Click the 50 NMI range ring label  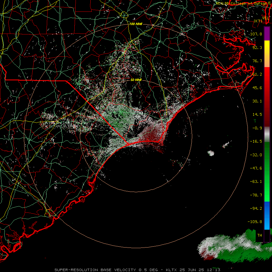pos(136,80)
